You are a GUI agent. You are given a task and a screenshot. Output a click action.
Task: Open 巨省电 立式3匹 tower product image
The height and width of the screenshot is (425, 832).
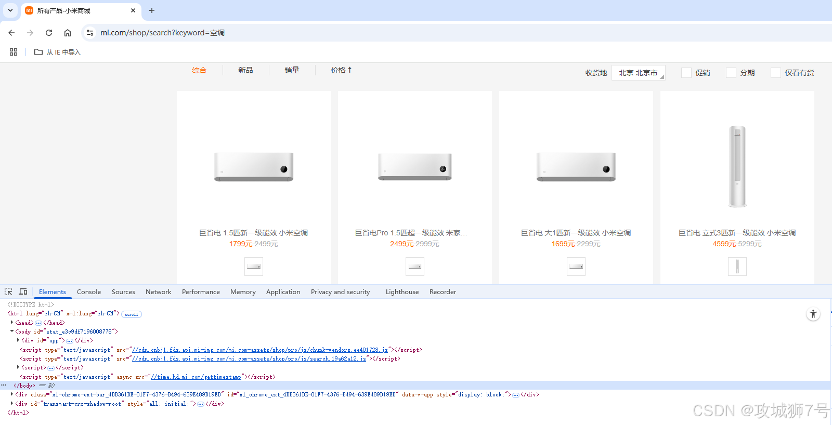pyautogui.click(x=737, y=166)
